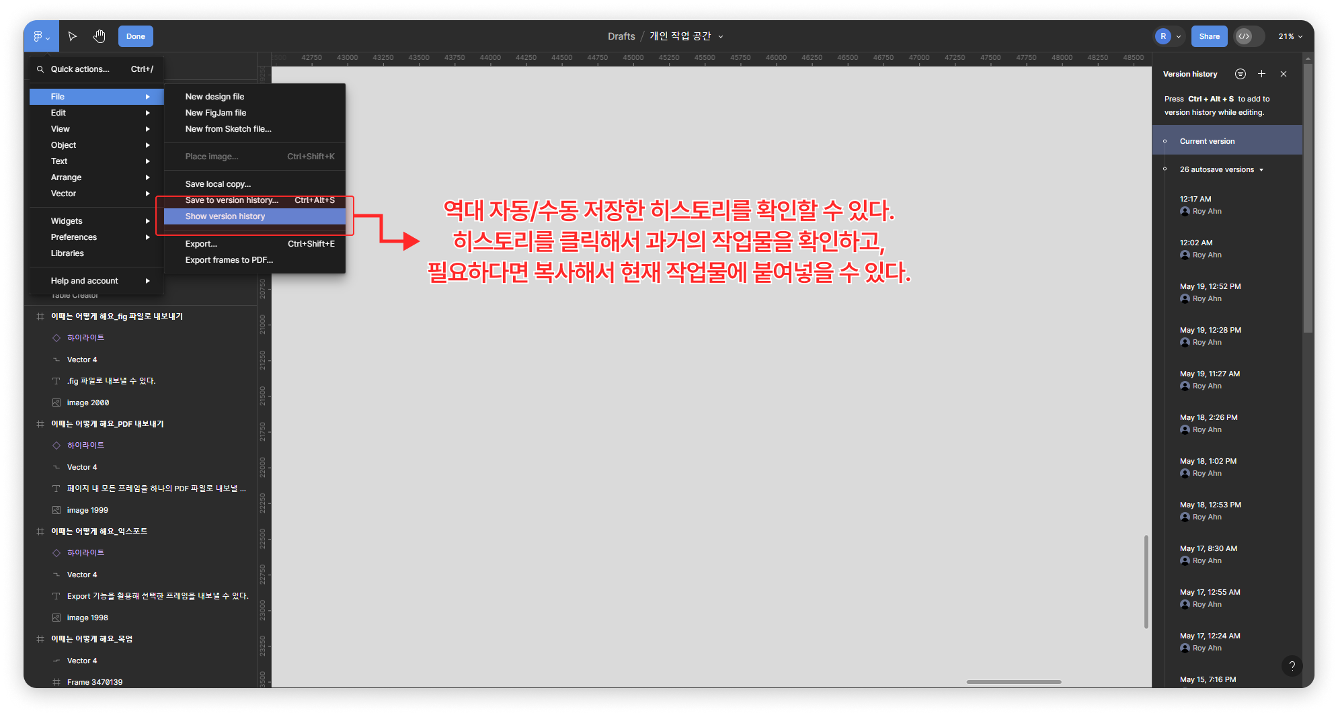1338x715 pixels.
Task: Choose Export frames to PDF
Action: (x=255, y=260)
